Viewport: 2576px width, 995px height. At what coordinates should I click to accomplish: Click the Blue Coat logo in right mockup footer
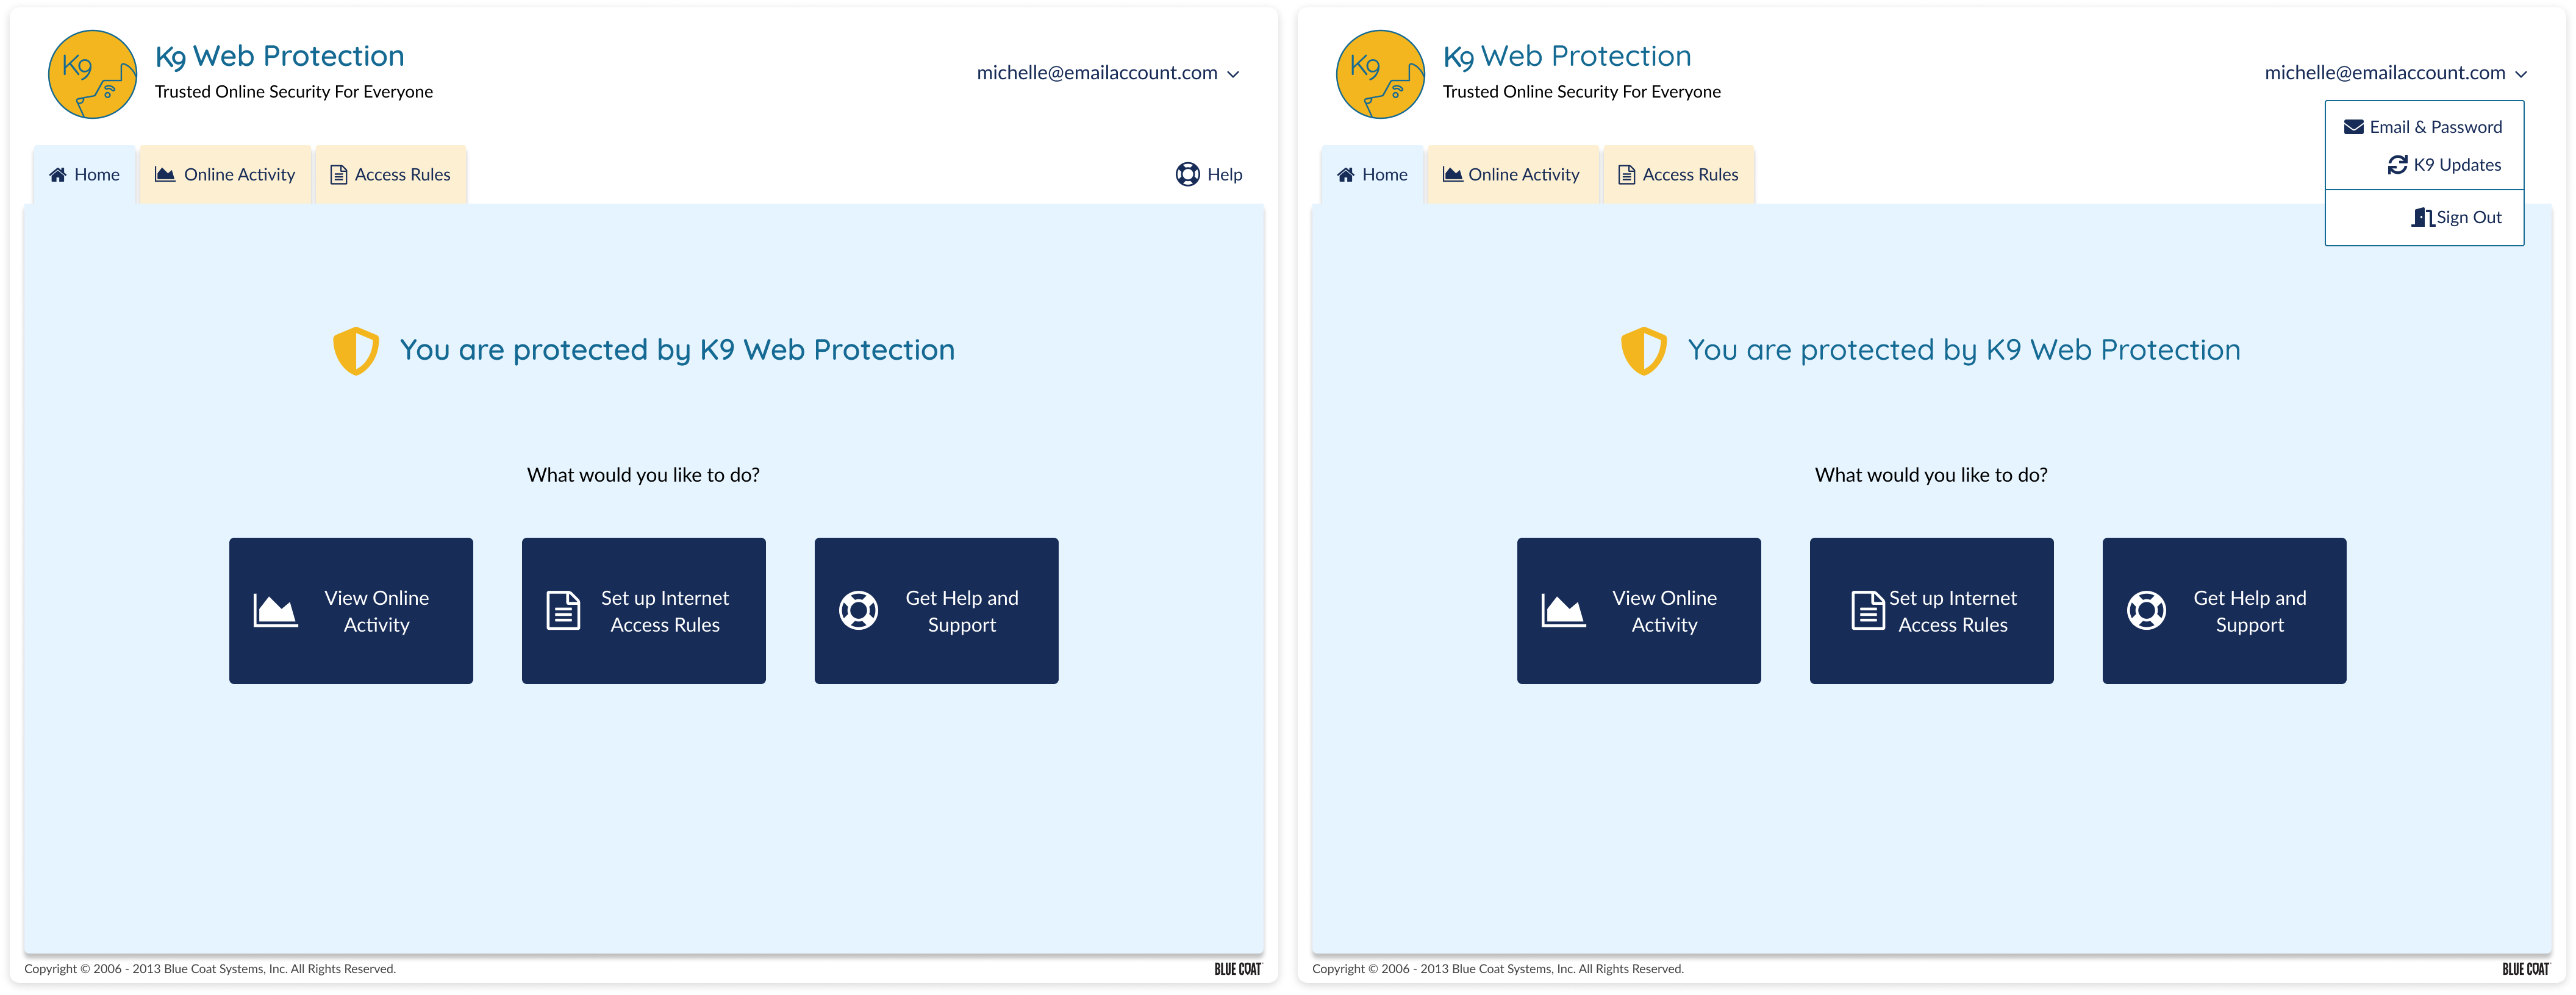point(2525,969)
